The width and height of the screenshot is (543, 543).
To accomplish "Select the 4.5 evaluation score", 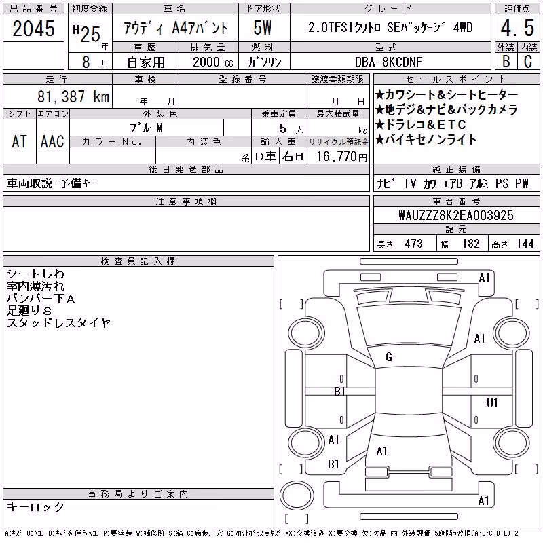I will tap(517, 28).
